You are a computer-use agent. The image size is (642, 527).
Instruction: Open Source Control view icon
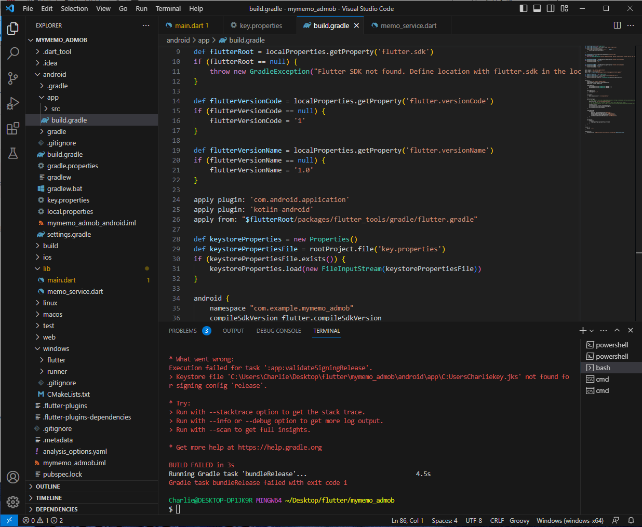pos(13,78)
